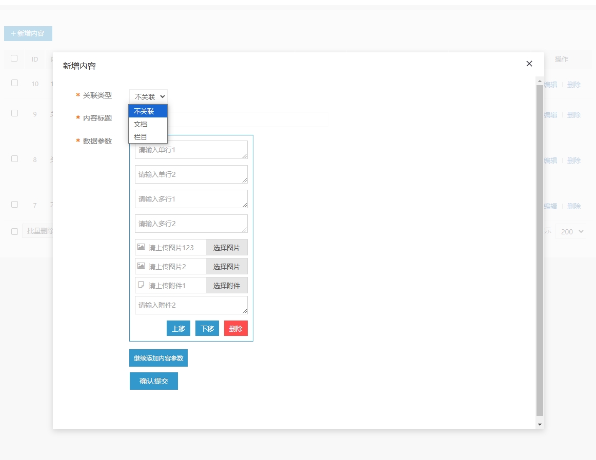This screenshot has height=460, width=596.
Task: Close the 新增内容 dialog with X
Action: [x=529, y=64]
